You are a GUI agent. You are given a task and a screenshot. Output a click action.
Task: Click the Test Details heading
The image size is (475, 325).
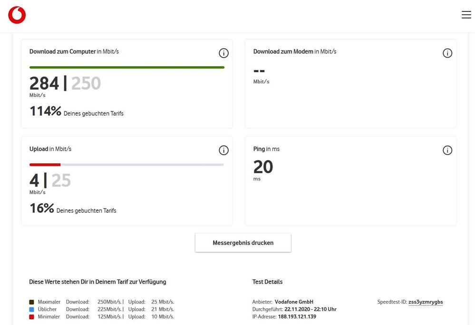click(267, 281)
